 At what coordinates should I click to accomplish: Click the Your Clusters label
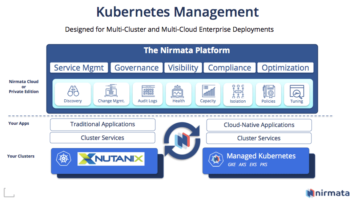point(21,156)
